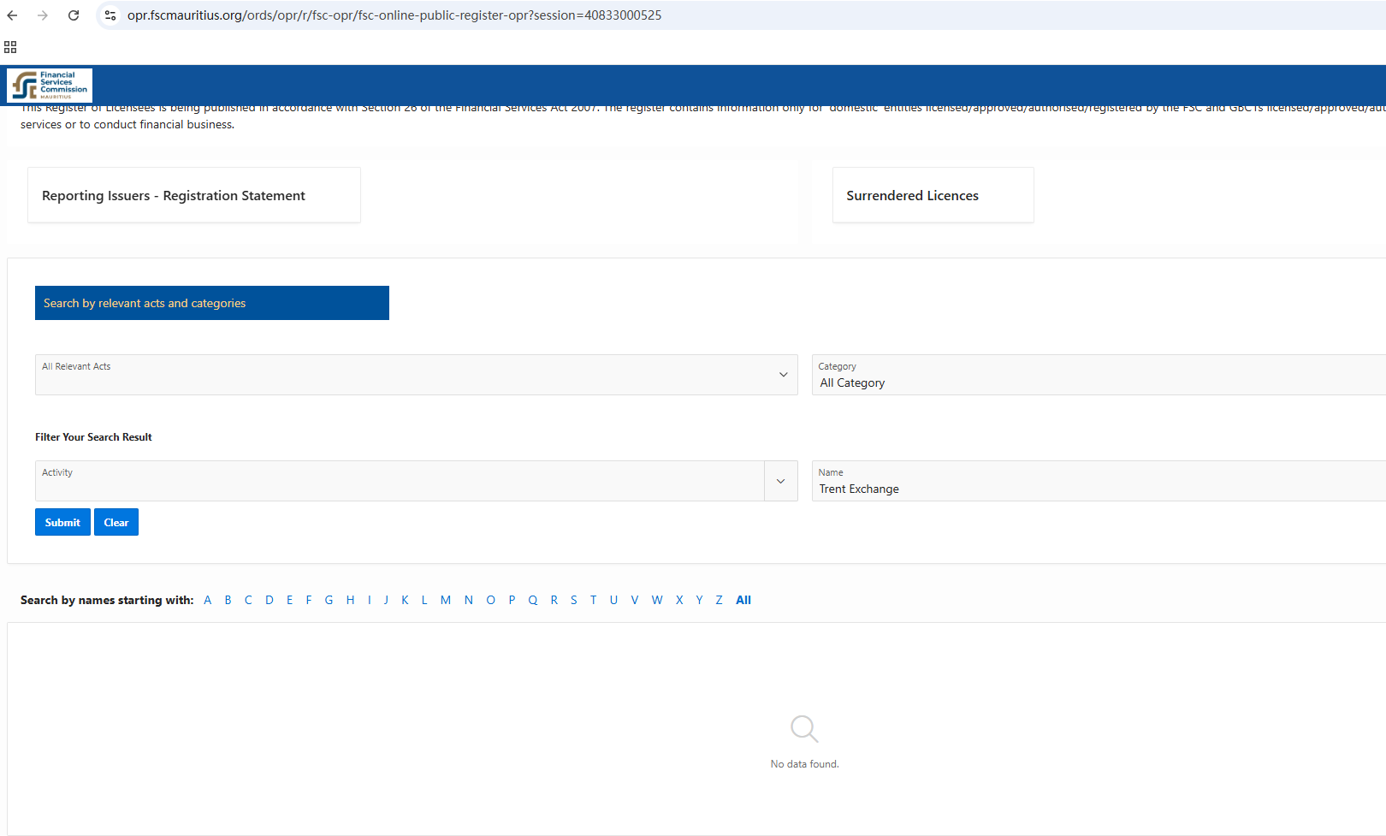Filter names starting with letter A

coord(207,600)
